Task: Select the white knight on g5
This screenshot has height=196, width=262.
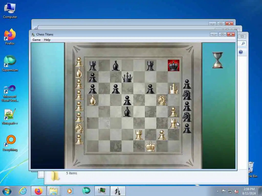Action: click(162, 100)
